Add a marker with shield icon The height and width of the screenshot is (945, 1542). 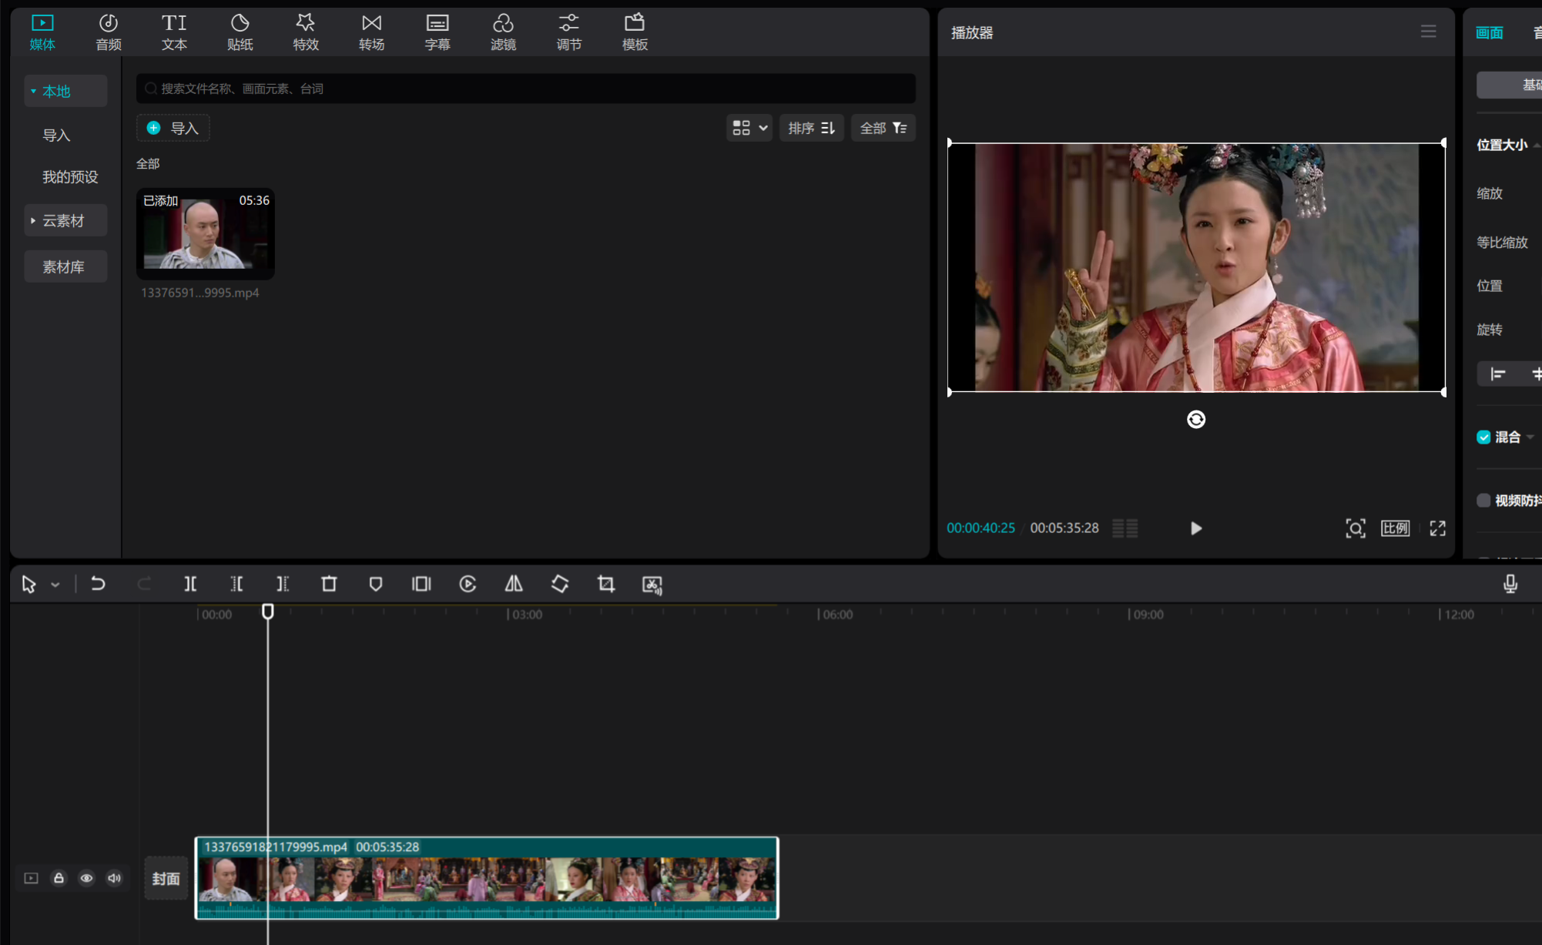coord(375,584)
